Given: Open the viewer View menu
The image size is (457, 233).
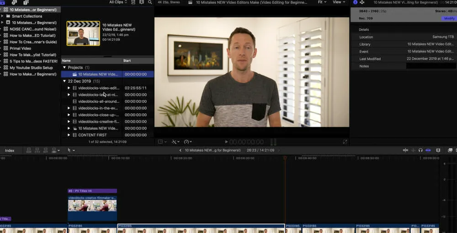Looking at the screenshot, I should [x=339, y=2].
